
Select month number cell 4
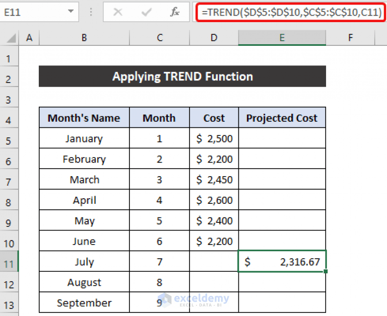tap(159, 200)
